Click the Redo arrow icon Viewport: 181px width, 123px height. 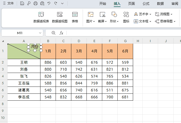(x=56, y=4)
